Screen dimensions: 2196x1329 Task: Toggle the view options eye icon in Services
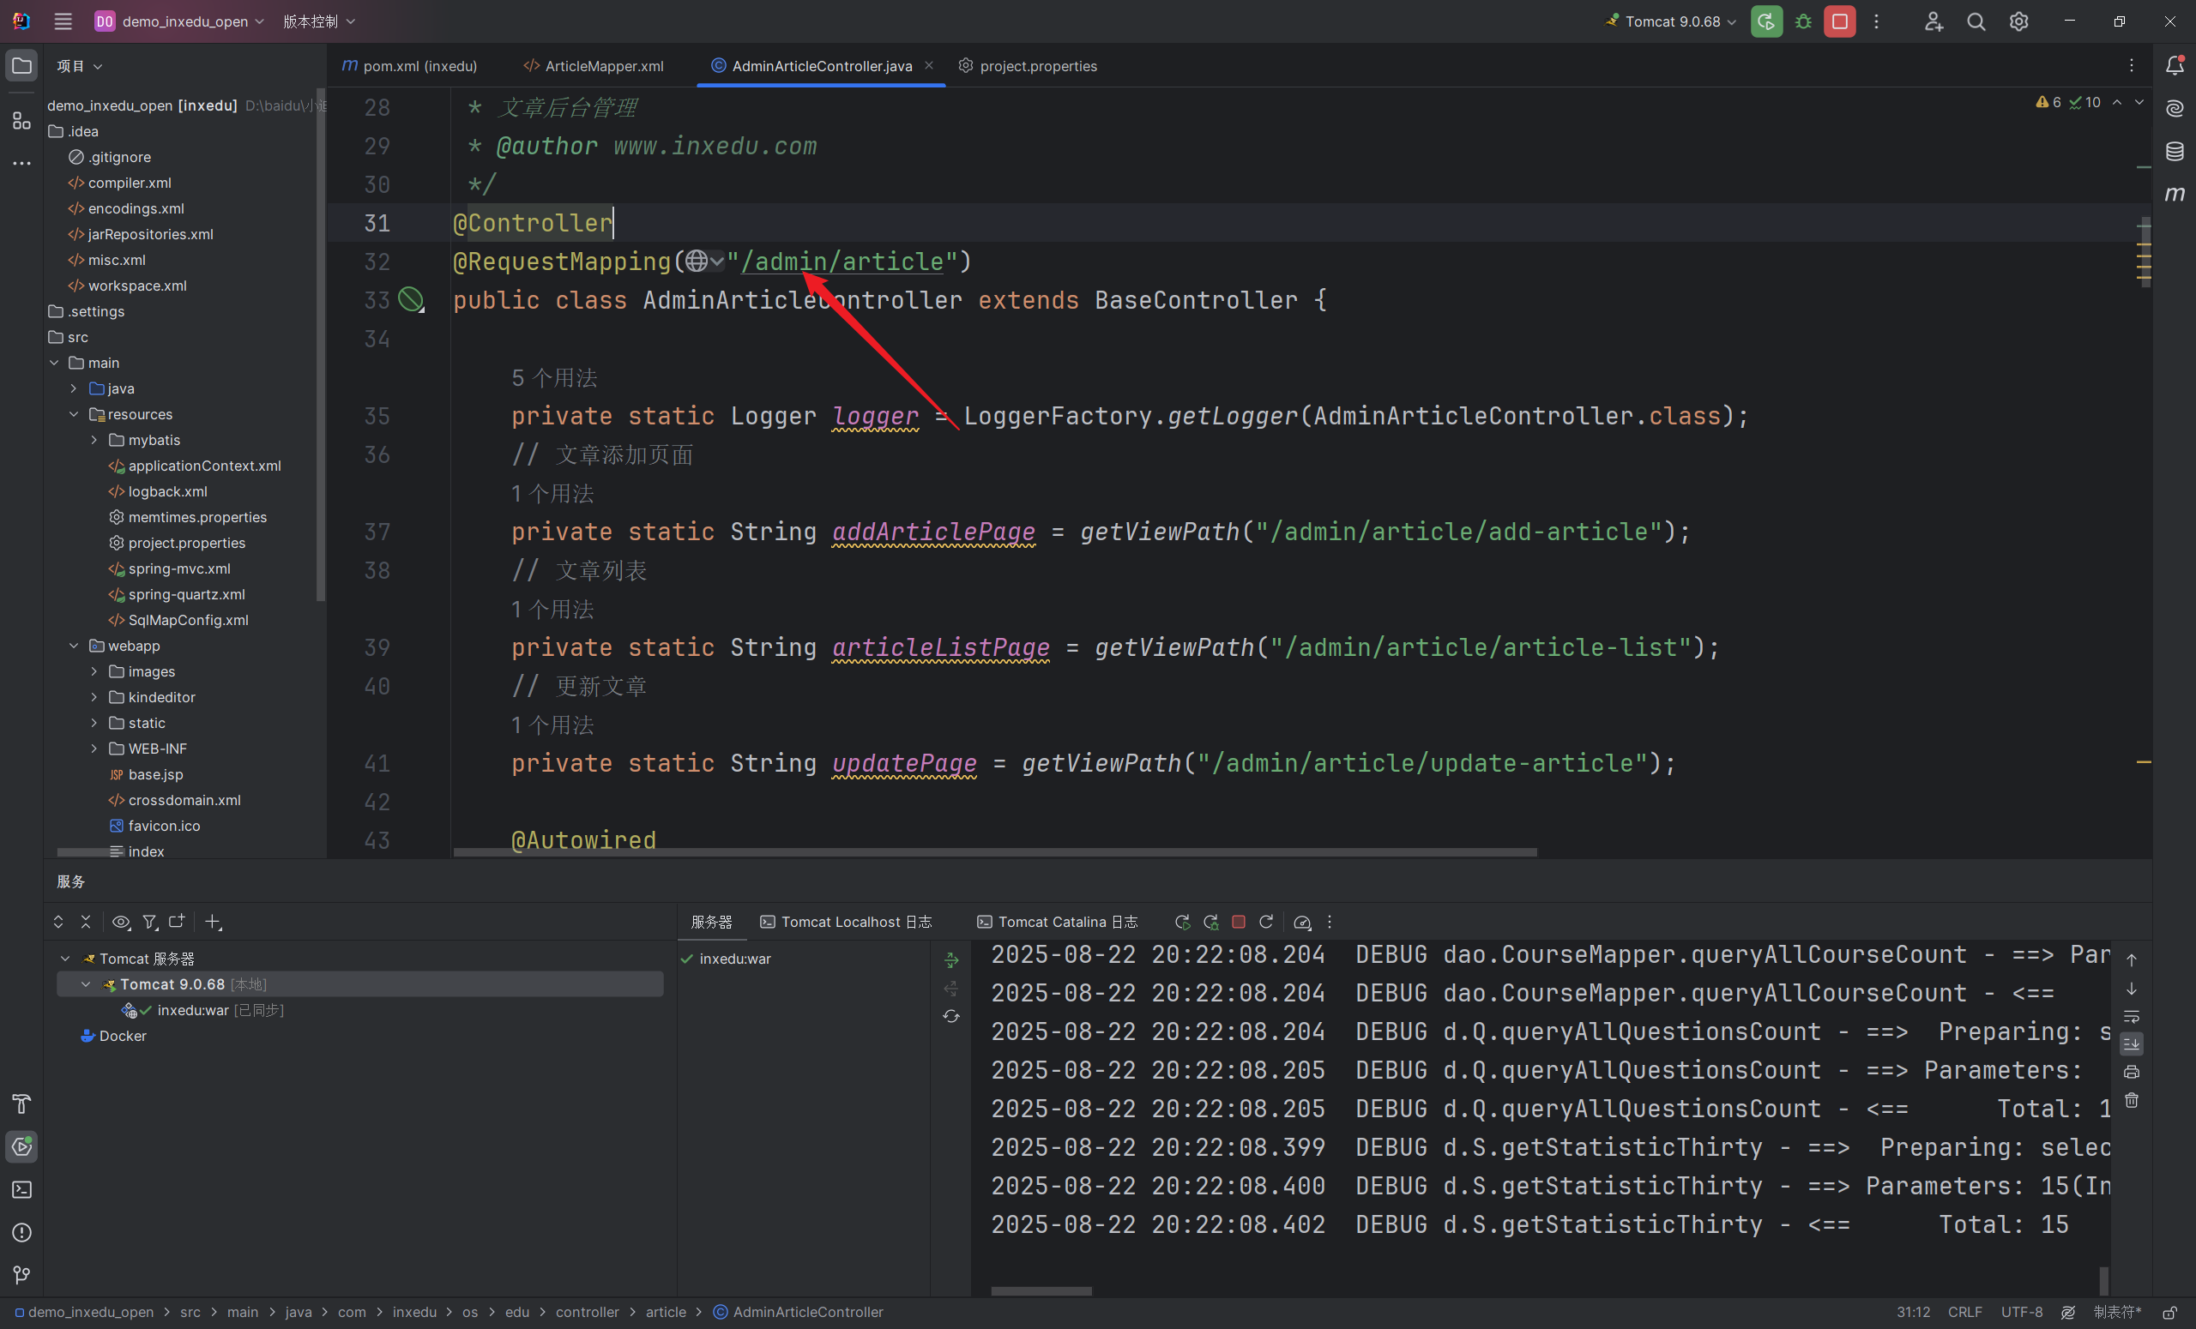(x=121, y=922)
